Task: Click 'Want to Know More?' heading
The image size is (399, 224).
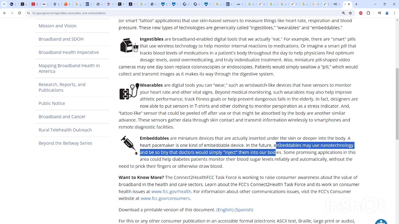Action: (x=141, y=177)
